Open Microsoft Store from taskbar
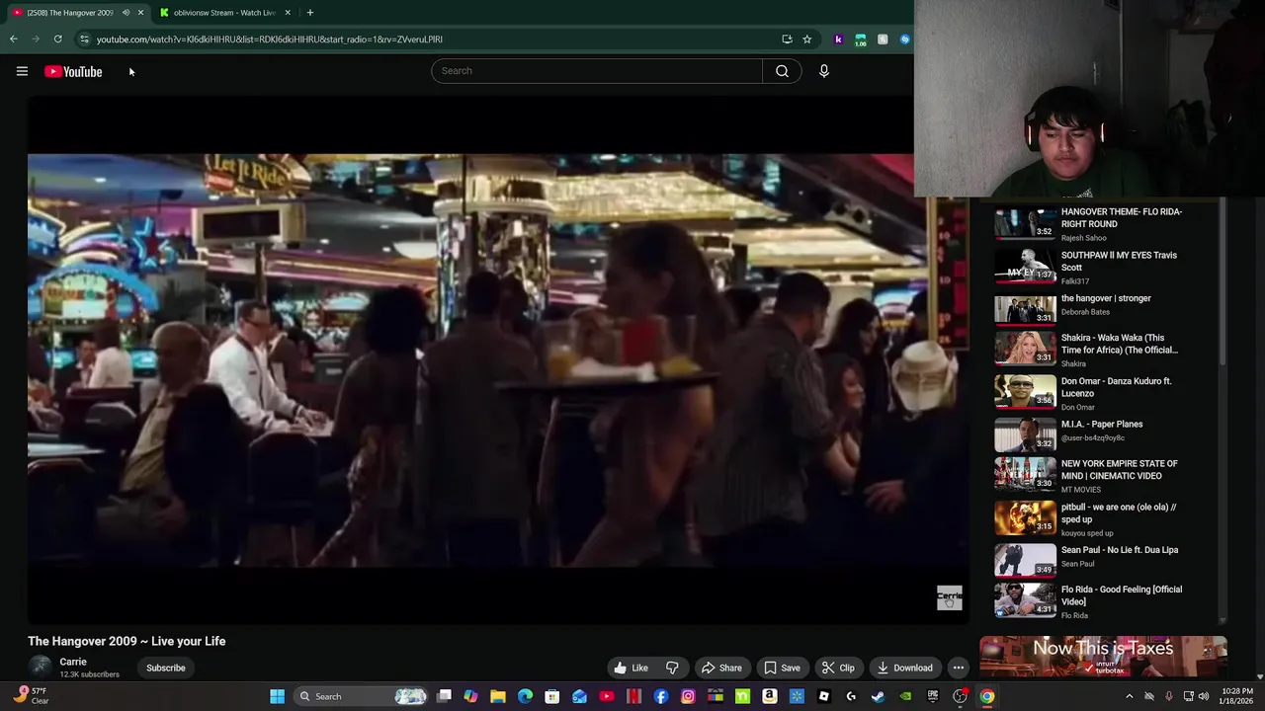The image size is (1265, 711). pyautogui.click(x=552, y=696)
